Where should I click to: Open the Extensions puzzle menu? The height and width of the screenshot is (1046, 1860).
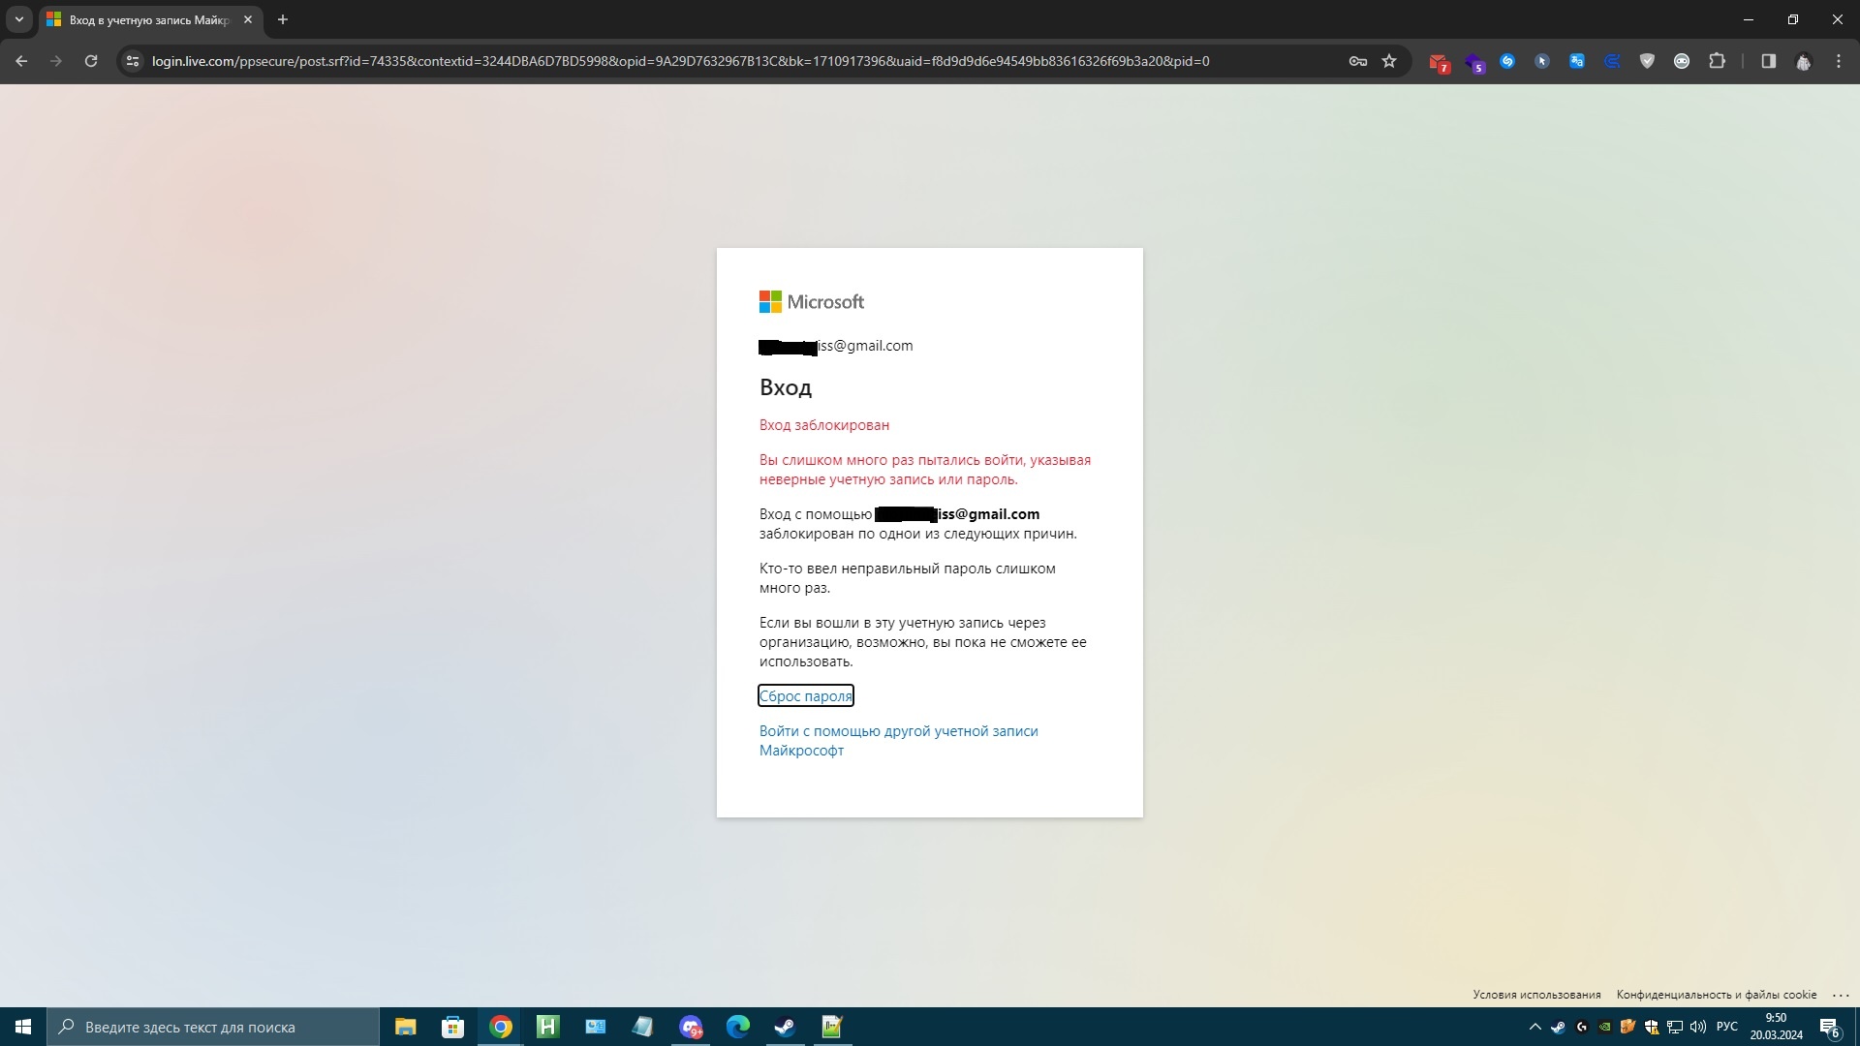click(x=1717, y=61)
